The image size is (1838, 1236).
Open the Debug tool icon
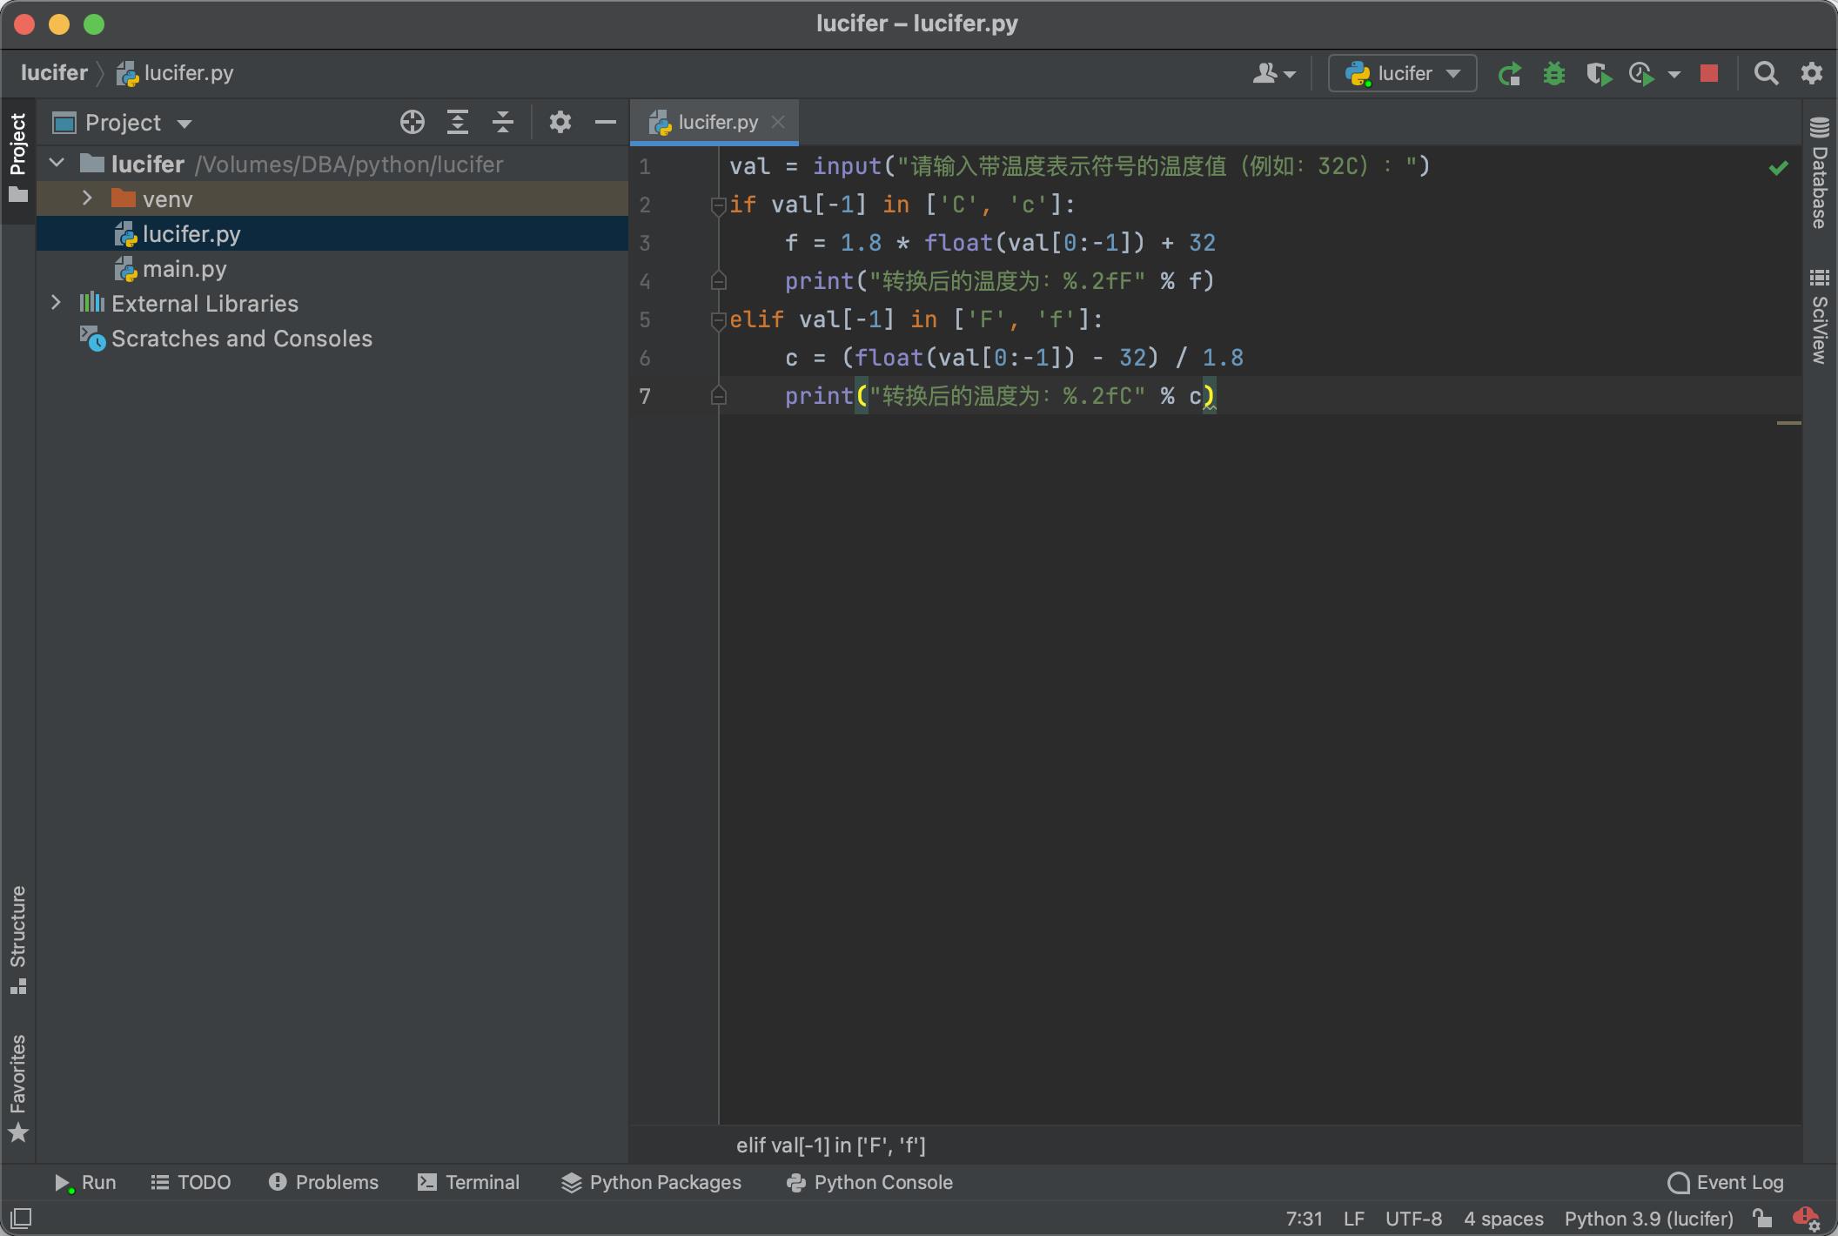[1554, 73]
